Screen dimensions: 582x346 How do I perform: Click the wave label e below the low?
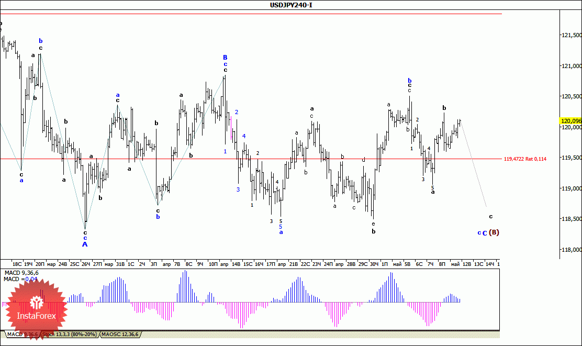click(373, 224)
